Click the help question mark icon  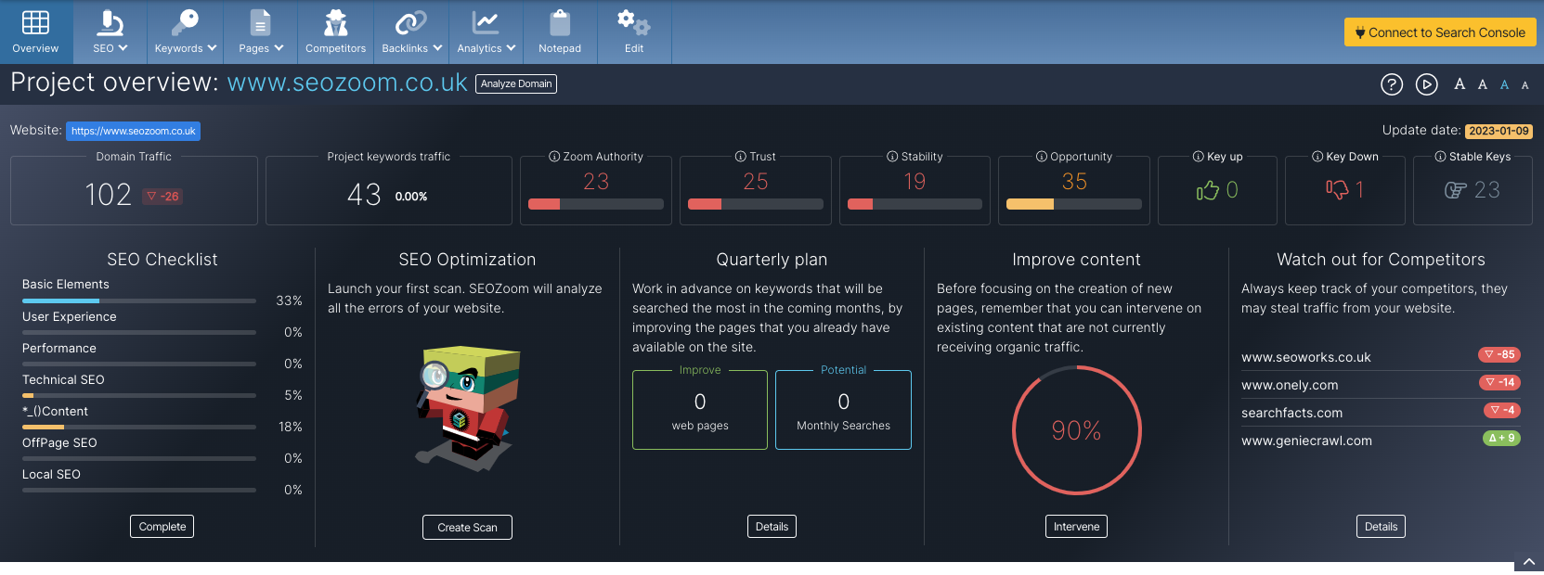pos(1391,84)
